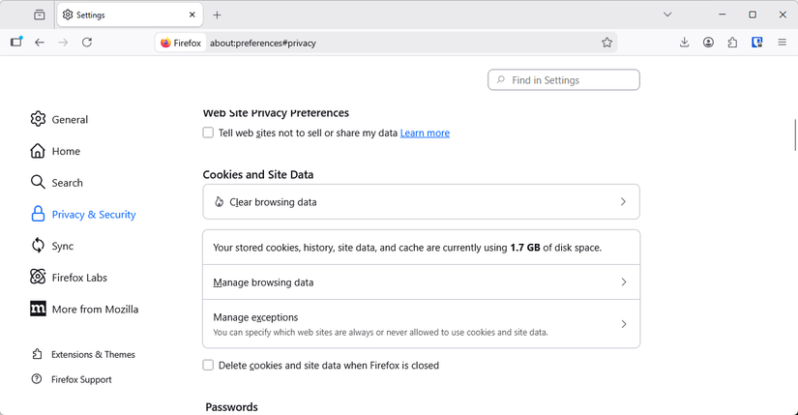The image size is (798, 415).
Task: Click the General gear icon
Action: point(38,119)
